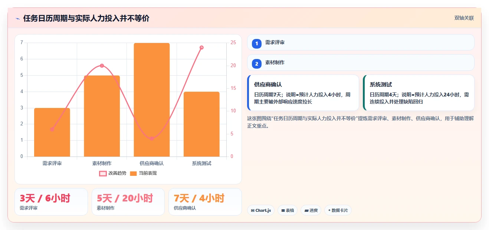Click the 供应商确认 orange bar
Screen dimensions: 489x230
click(152, 100)
